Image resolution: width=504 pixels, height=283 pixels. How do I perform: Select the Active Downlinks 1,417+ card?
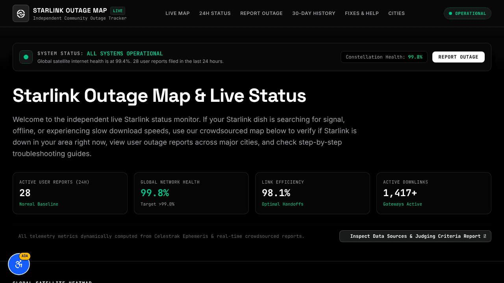click(434, 193)
